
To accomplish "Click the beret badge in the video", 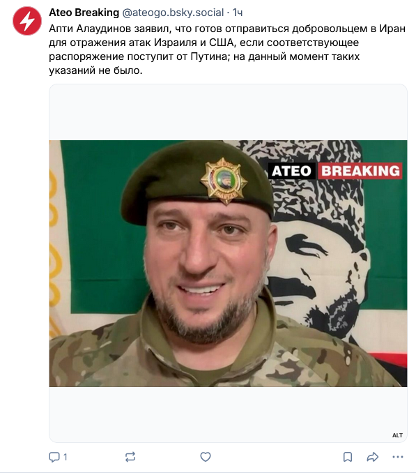I will [x=224, y=181].
